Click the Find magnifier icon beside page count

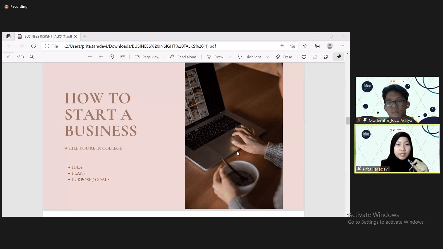(31, 57)
